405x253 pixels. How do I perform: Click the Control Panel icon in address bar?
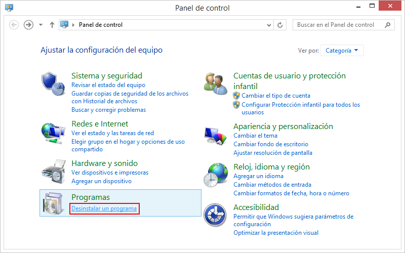pos(64,24)
